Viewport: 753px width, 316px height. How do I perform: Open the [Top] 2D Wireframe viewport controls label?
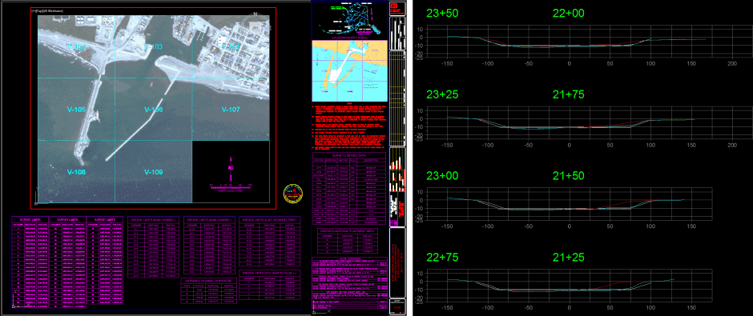[x=47, y=10]
